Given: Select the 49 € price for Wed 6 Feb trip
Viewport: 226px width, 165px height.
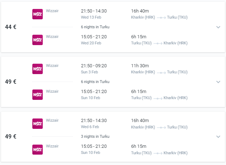Looking at the screenshot, I should (11, 136).
